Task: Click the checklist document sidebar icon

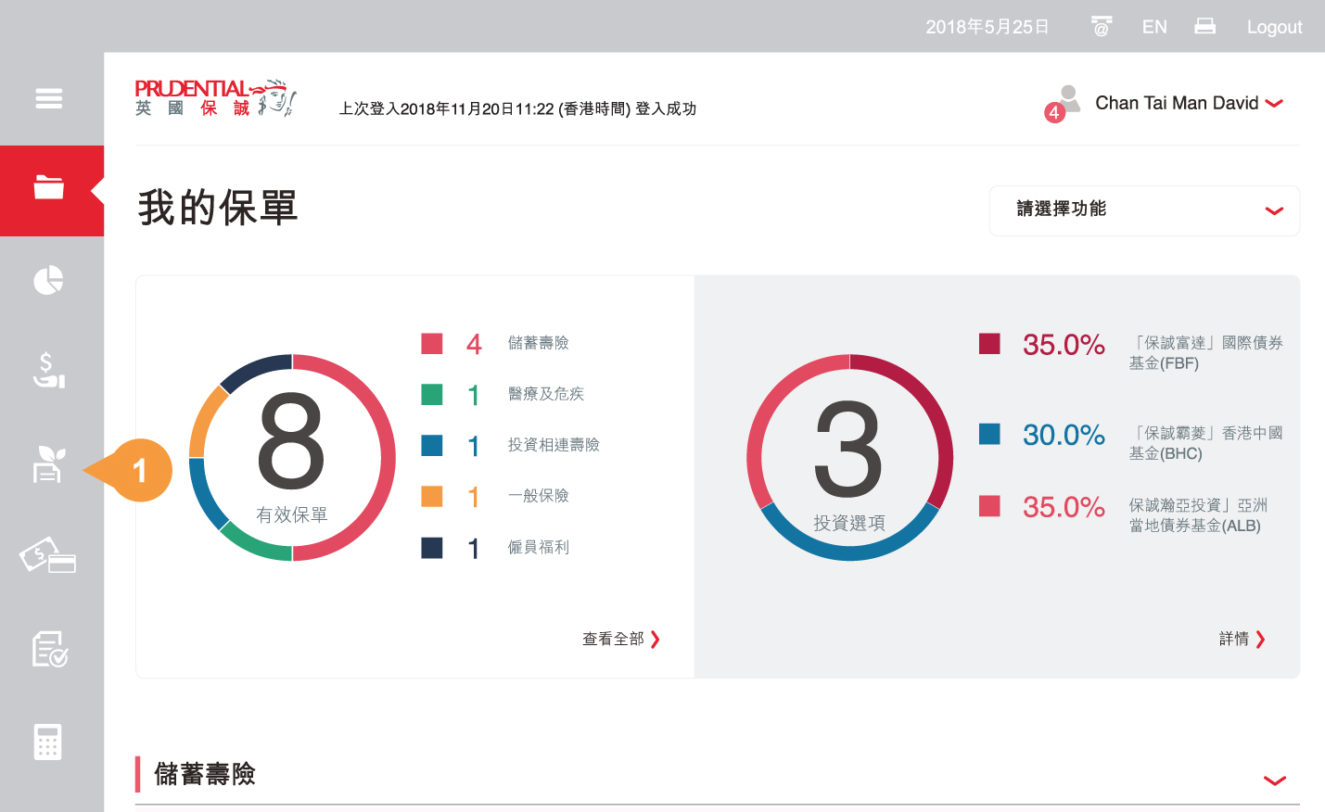Action: coord(49,649)
